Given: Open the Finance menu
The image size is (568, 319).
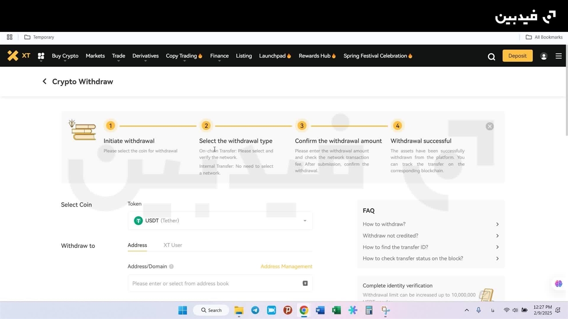Looking at the screenshot, I should tap(219, 56).
